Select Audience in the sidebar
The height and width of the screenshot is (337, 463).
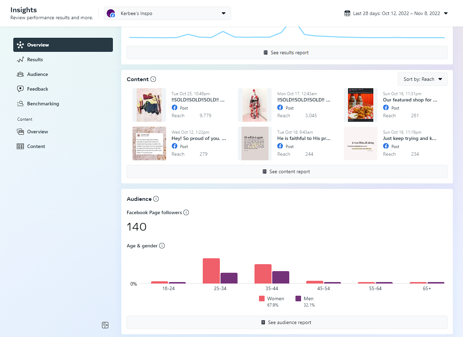click(63, 74)
